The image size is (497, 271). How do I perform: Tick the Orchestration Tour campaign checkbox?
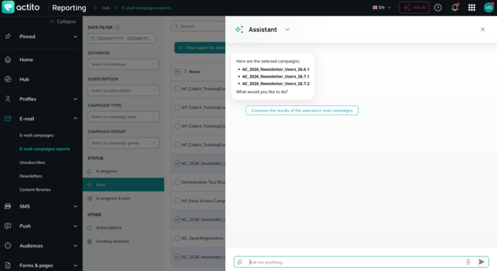pos(178,182)
